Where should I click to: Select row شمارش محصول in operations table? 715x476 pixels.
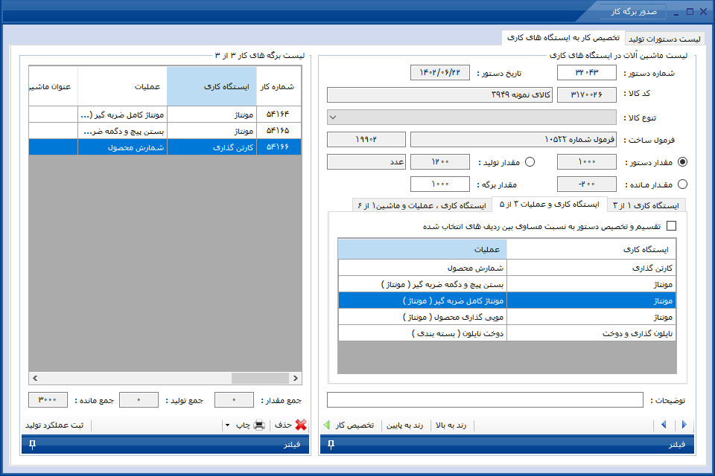507,268
